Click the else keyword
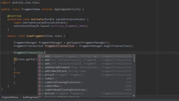 pos(17,73)
